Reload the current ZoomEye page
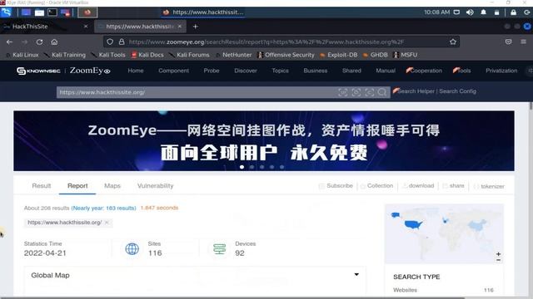Screen dimensions: 533x299 click(39, 42)
